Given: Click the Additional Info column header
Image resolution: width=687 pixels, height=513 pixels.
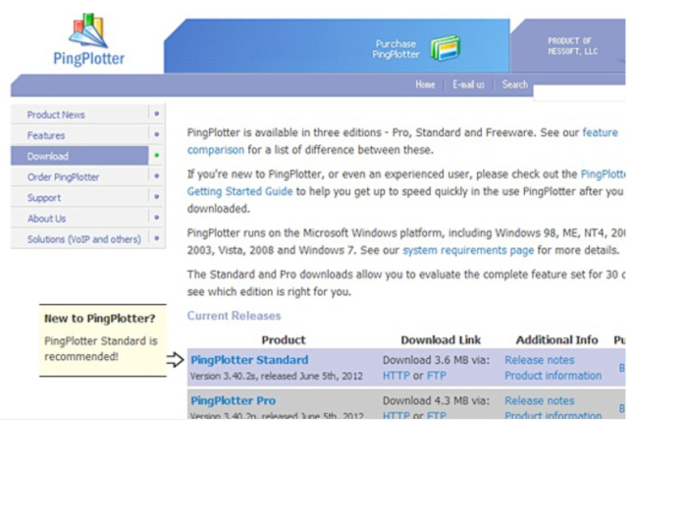Looking at the screenshot, I should [556, 340].
